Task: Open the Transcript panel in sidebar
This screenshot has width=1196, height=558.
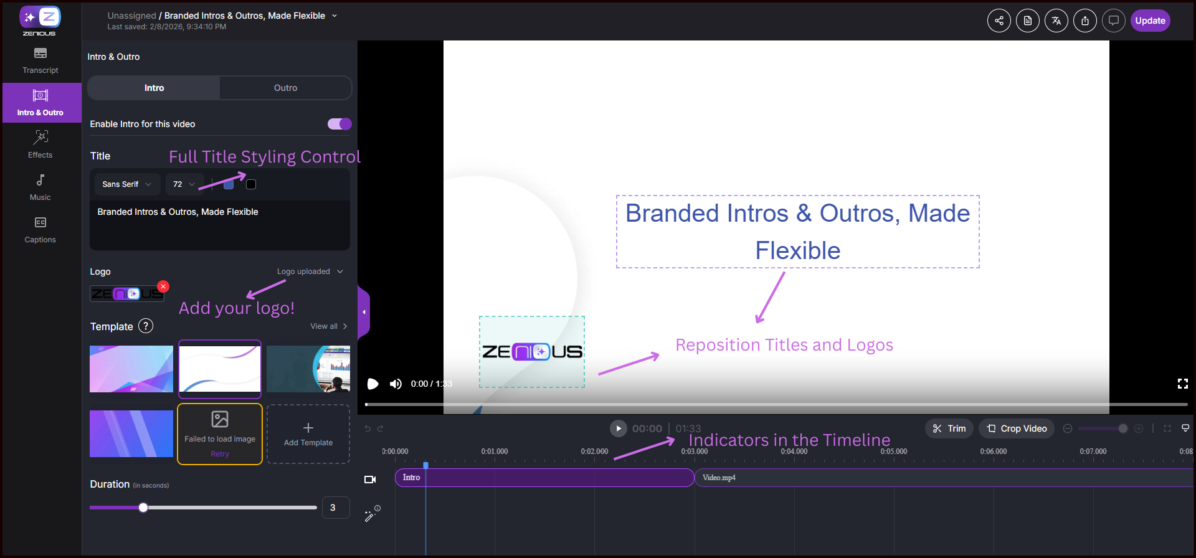Action: [x=40, y=60]
